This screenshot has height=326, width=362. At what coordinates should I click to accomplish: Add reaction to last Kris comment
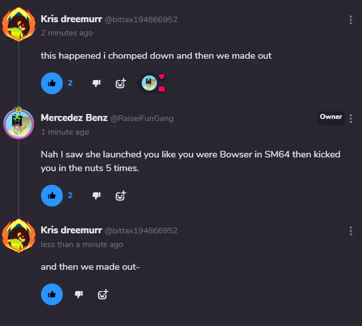pyautogui.click(x=103, y=295)
